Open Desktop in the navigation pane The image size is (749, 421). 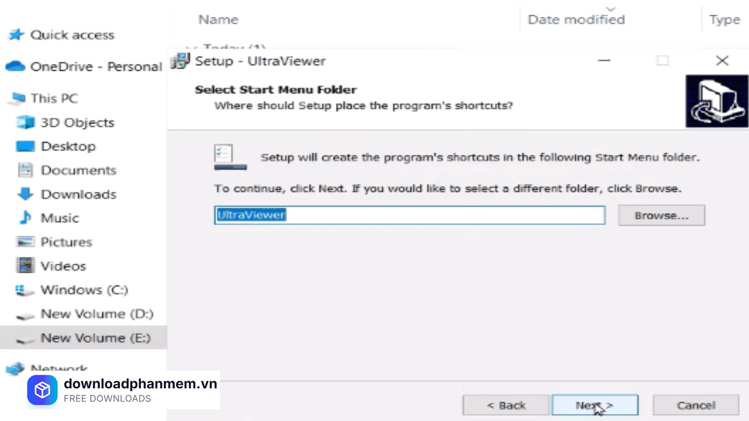(x=68, y=146)
